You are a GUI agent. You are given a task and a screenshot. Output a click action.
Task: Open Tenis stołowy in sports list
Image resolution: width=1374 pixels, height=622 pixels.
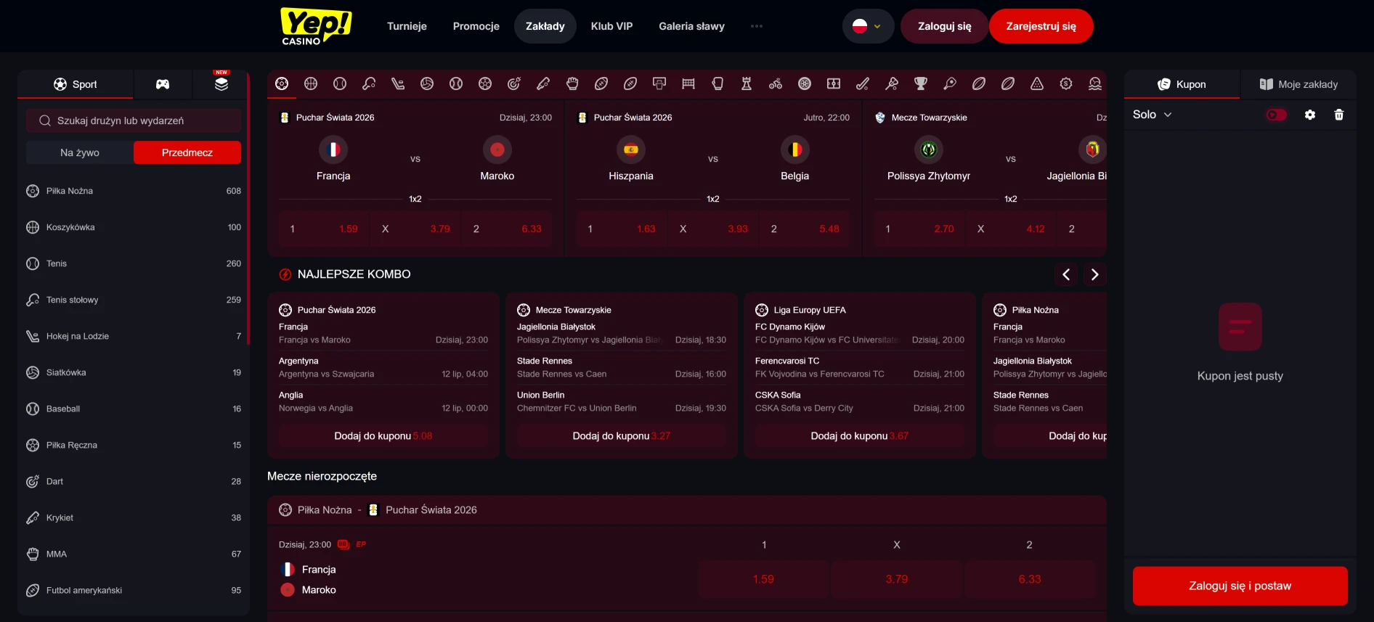point(134,300)
